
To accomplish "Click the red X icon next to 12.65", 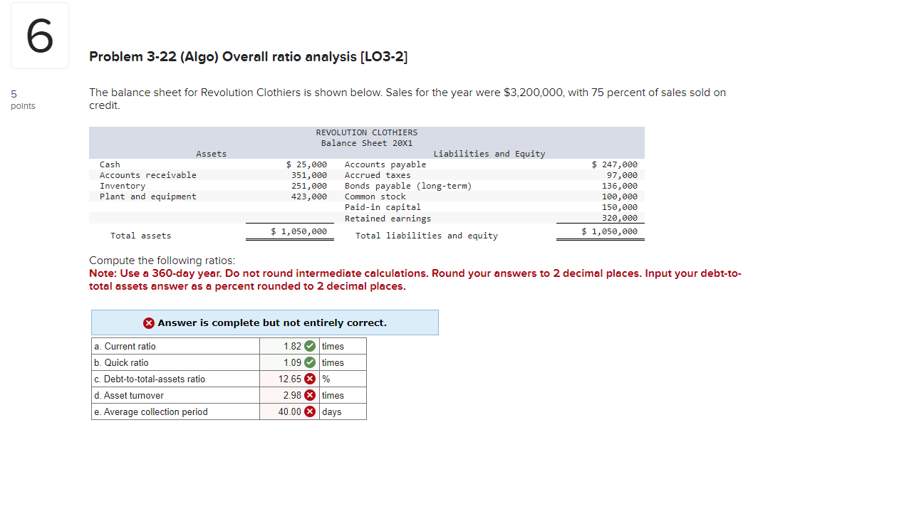I will [x=310, y=379].
